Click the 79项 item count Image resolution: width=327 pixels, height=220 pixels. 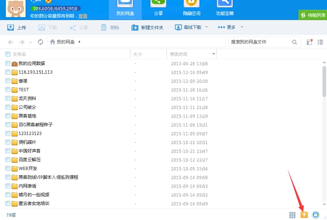[x=11, y=215]
